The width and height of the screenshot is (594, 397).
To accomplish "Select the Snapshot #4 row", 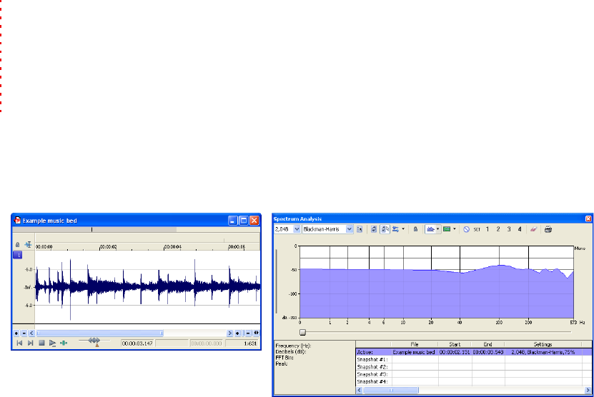I will point(473,381).
